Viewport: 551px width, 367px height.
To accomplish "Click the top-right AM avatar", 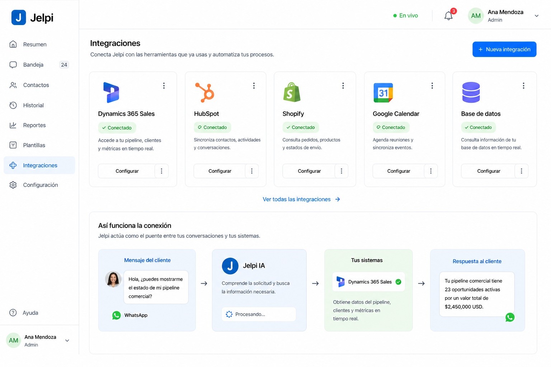I will [x=476, y=16].
